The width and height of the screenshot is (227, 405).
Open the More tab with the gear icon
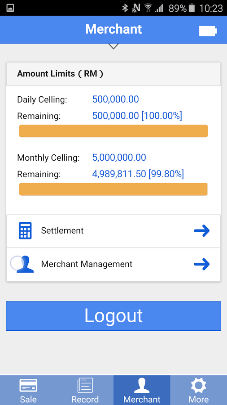198,390
